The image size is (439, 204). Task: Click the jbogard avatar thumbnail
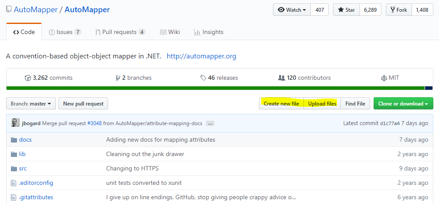(15, 123)
